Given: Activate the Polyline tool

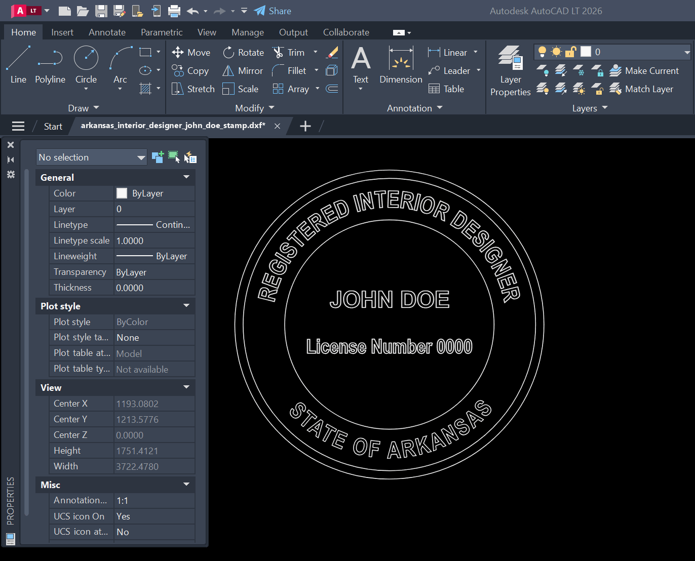Looking at the screenshot, I should 50,64.
